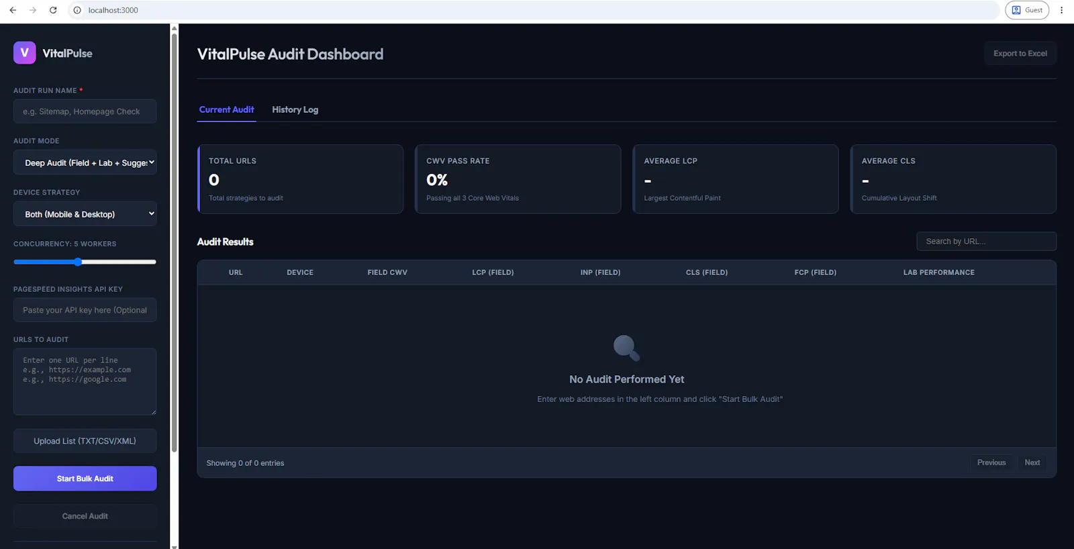Viewport: 1074px width, 549px height.
Task: Click the Cancel Audit button
Action: click(x=85, y=516)
